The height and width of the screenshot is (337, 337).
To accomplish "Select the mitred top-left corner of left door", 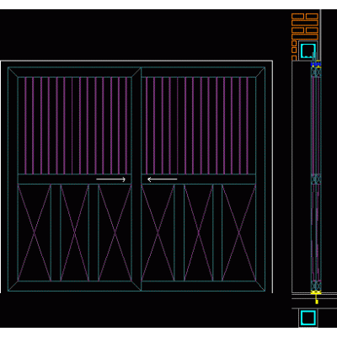I will pyautogui.click(x=13, y=72).
